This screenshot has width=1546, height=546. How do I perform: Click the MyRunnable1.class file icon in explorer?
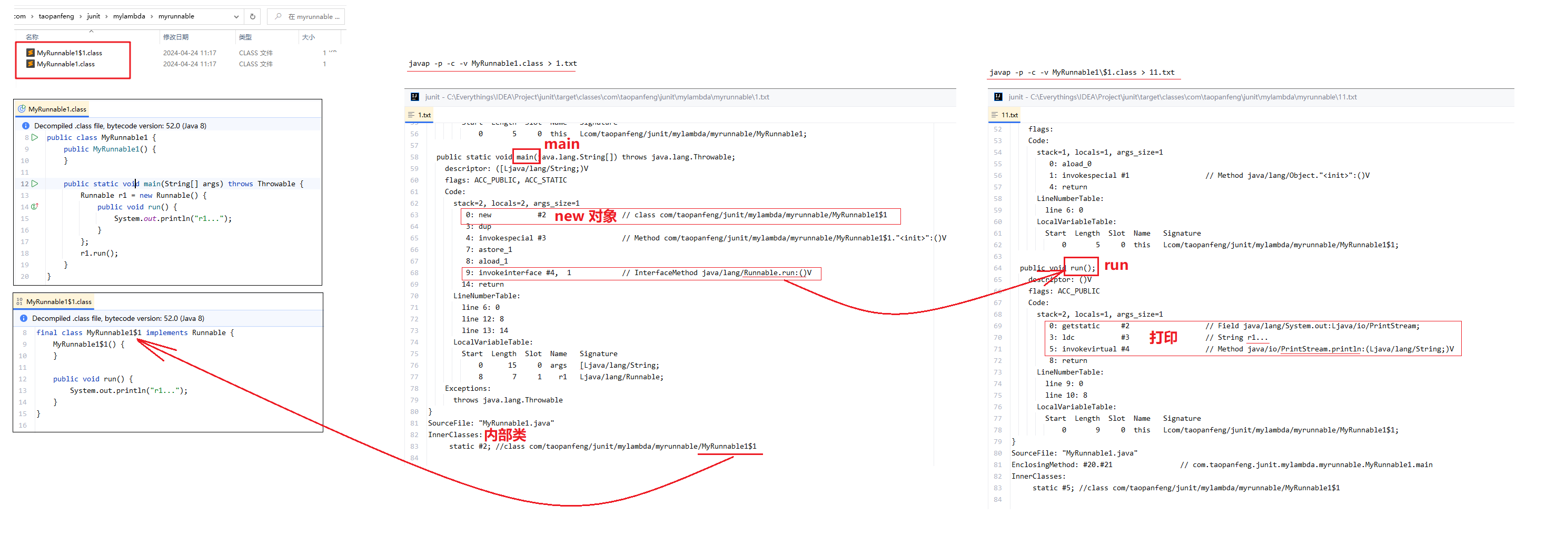30,64
